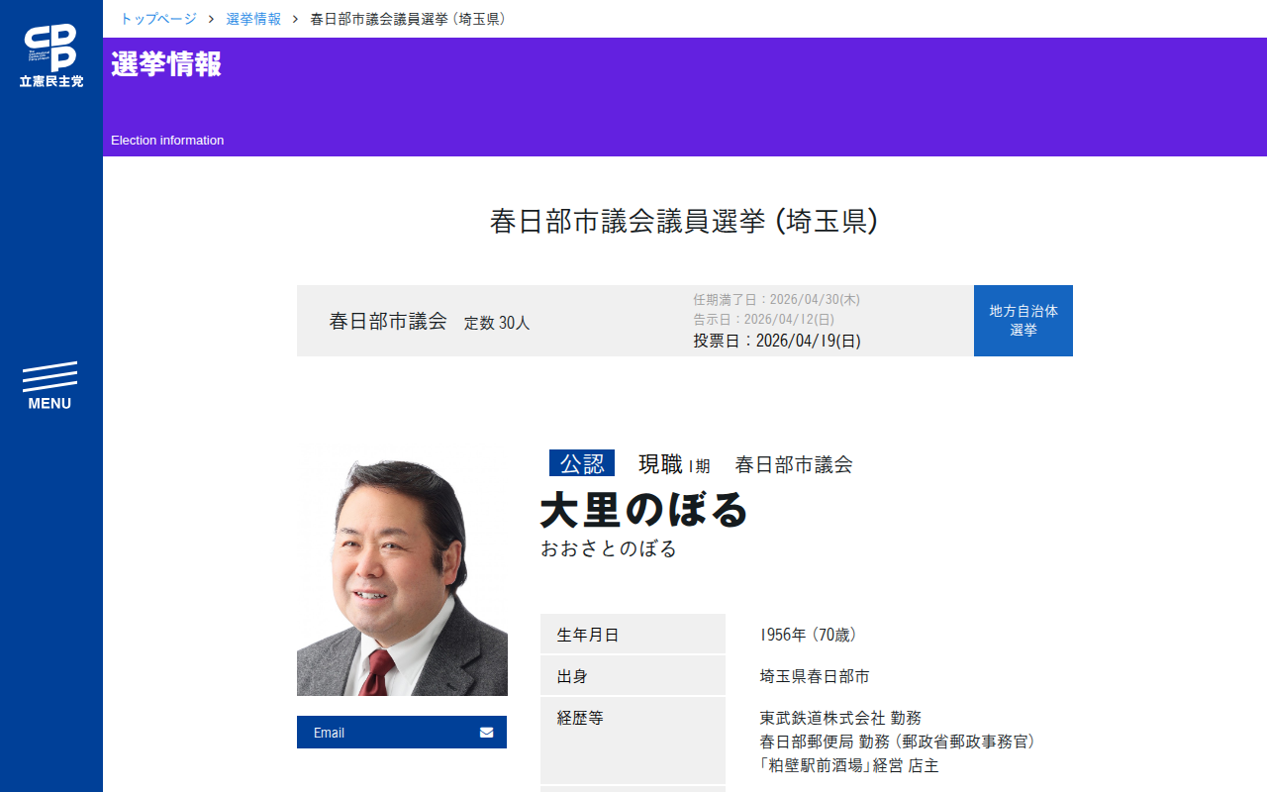Click the Election information subtitle
The image size is (1267, 792).
[x=167, y=141]
